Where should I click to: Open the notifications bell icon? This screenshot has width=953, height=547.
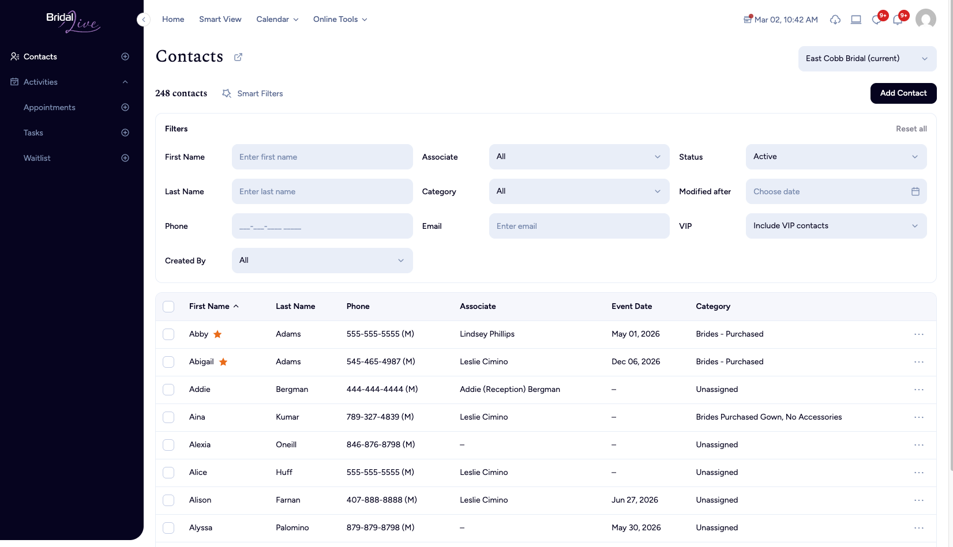[x=898, y=19]
